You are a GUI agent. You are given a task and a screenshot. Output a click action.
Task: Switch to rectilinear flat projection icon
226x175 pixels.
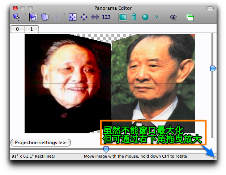(x=123, y=17)
